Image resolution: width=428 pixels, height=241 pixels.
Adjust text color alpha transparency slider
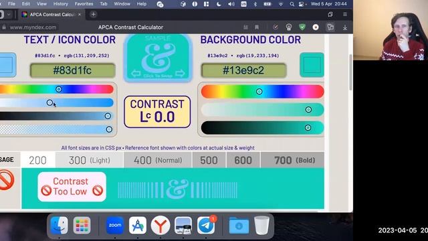[x=56, y=129]
